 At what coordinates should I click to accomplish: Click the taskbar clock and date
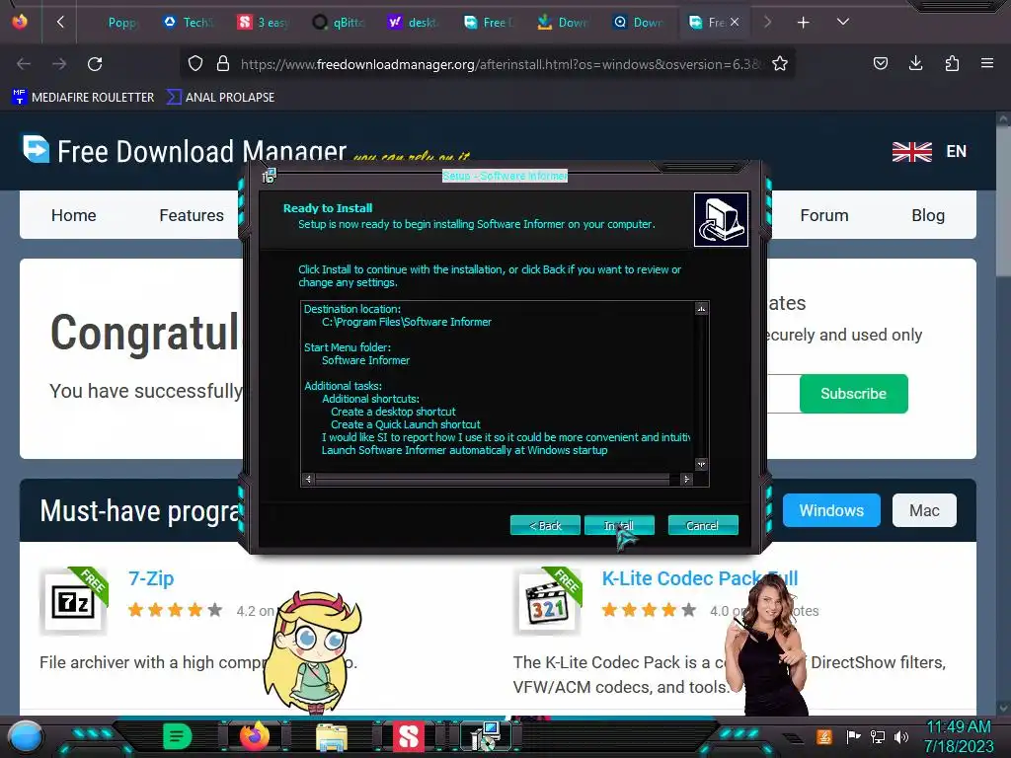pos(959,736)
